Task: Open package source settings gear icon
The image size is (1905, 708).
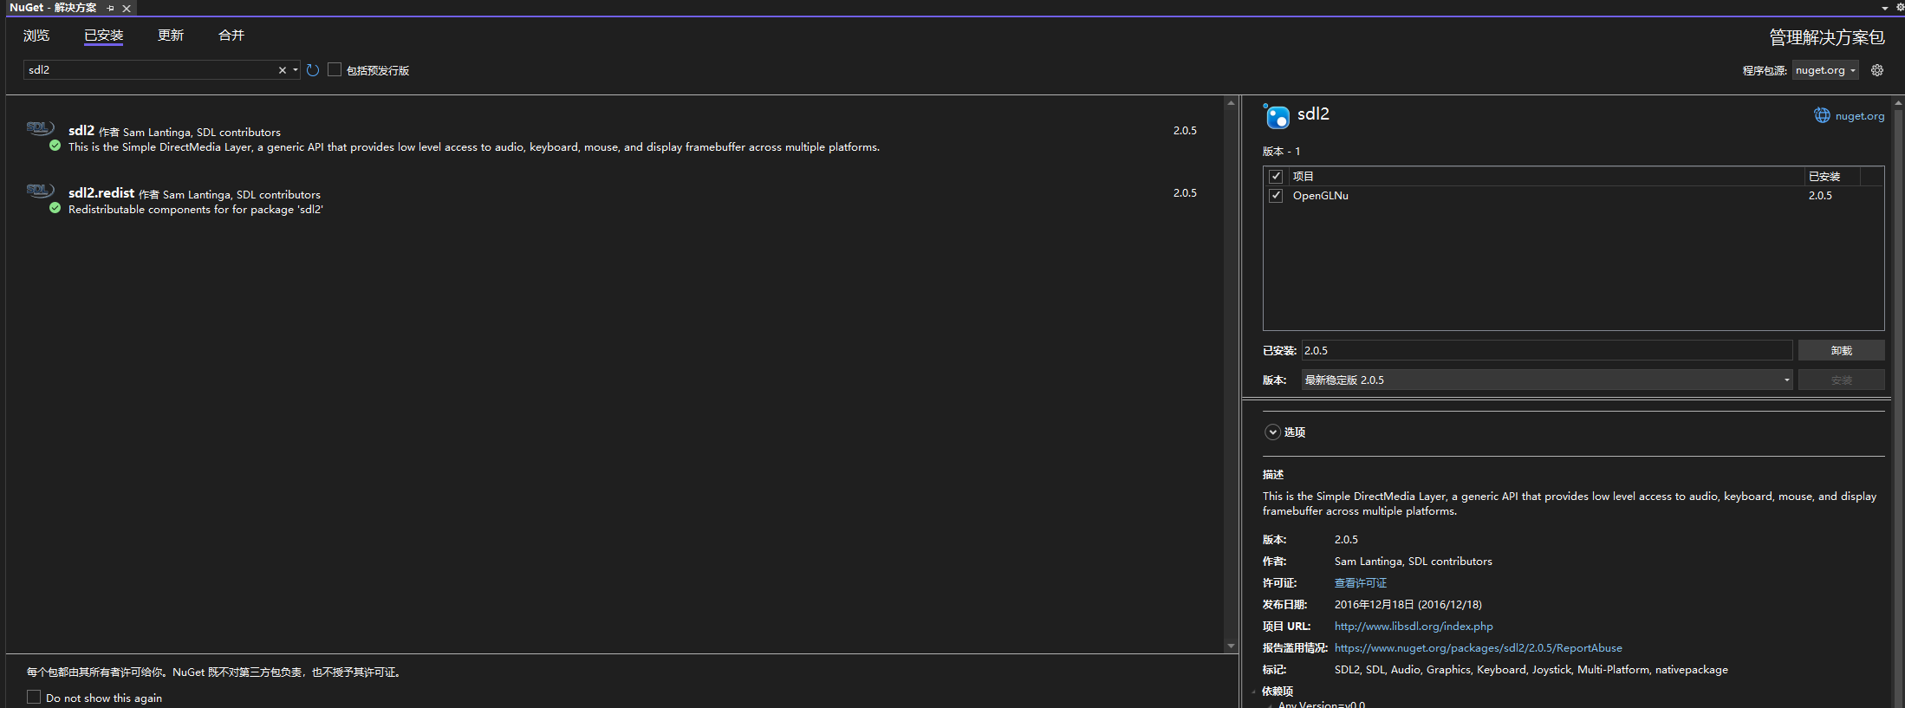Action: point(1877,70)
